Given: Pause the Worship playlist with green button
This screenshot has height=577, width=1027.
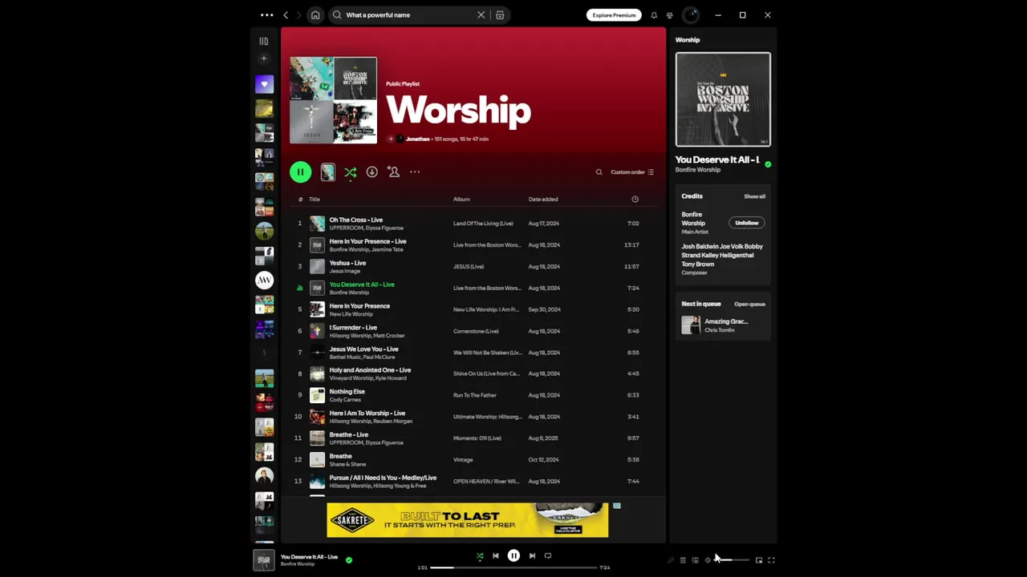Looking at the screenshot, I should pyautogui.click(x=300, y=171).
